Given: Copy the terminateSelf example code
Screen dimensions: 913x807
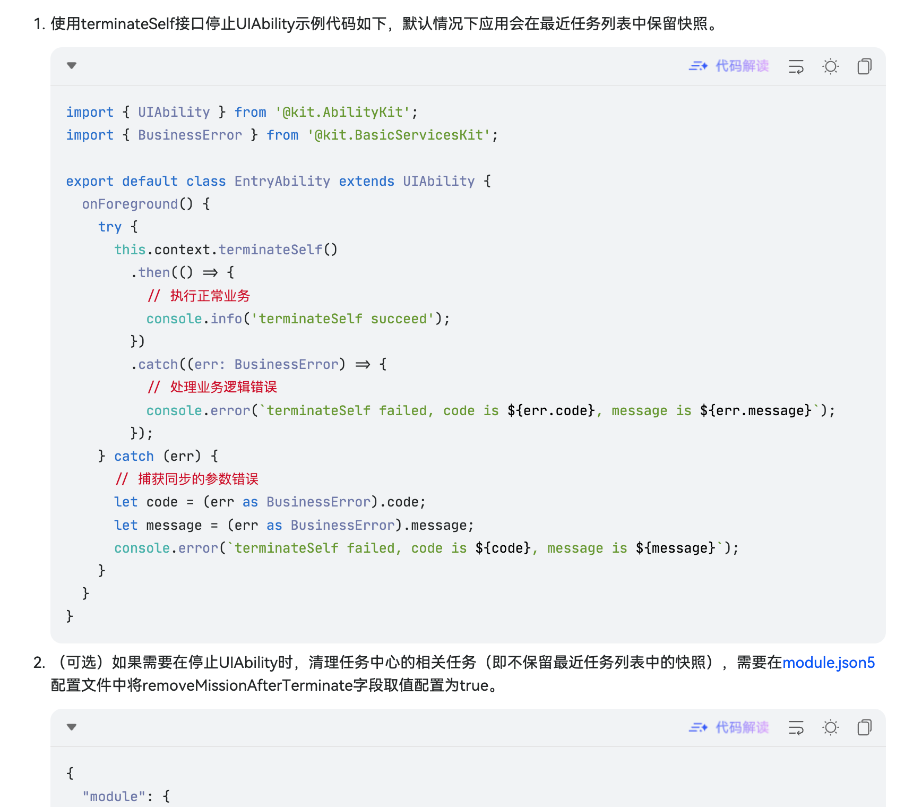Looking at the screenshot, I should pos(864,66).
